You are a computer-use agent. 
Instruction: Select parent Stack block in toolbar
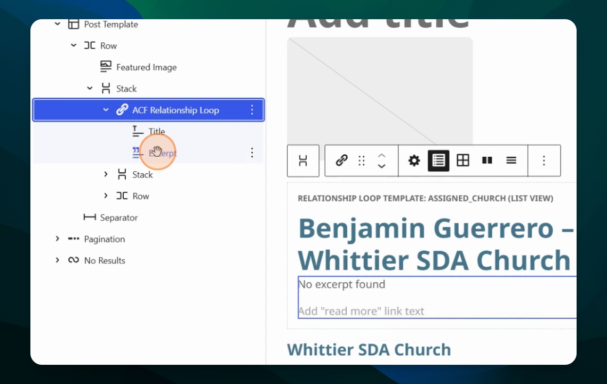pyautogui.click(x=303, y=161)
